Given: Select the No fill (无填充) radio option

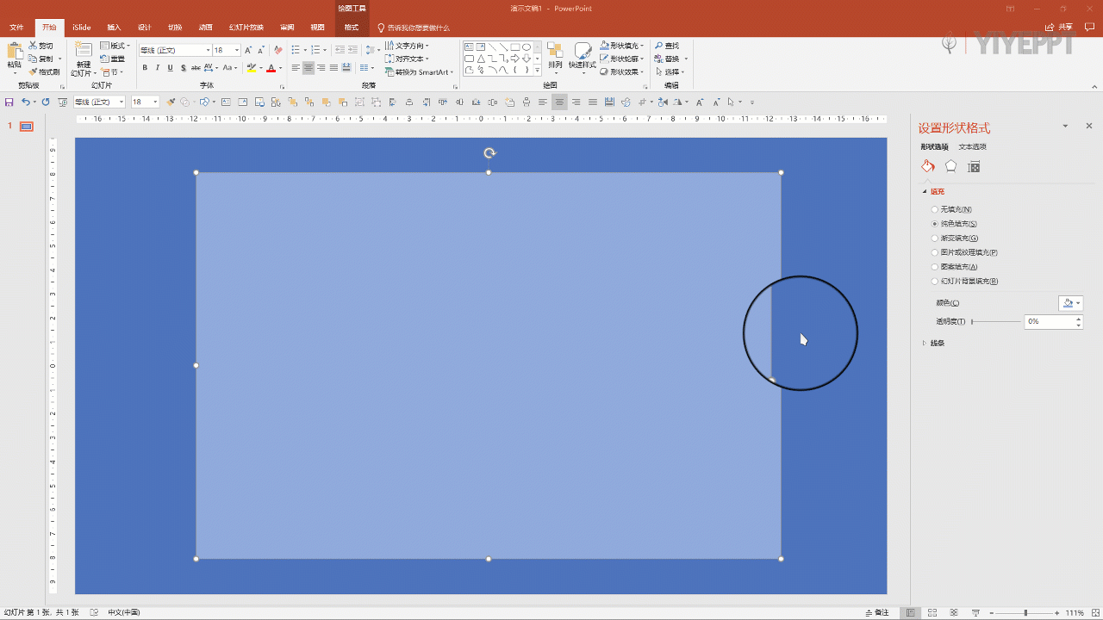Looking at the screenshot, I should 935,209.
